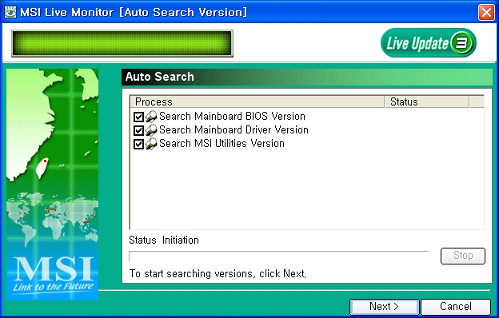Click the green LED display panel

click(122, 44)
